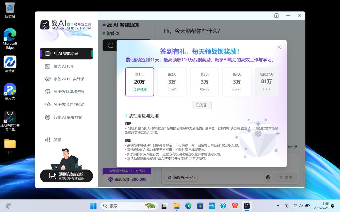Image resolution: width=340 pixels, height=212 pixels.
Task: Click the muted volume tray icon
Action: [301, 206]
